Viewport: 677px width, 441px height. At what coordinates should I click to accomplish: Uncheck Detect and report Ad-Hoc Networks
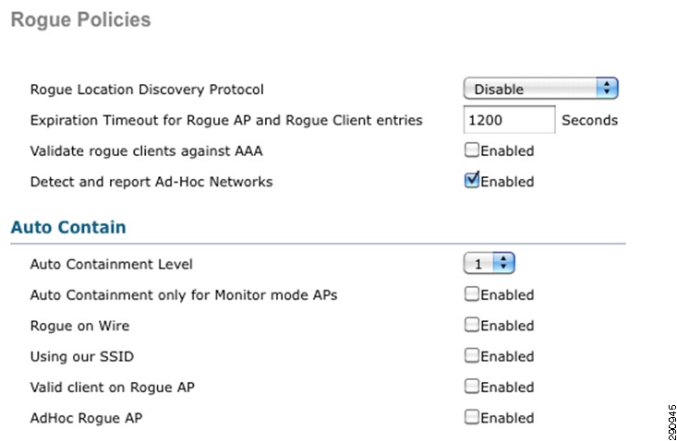click(471, 180)
